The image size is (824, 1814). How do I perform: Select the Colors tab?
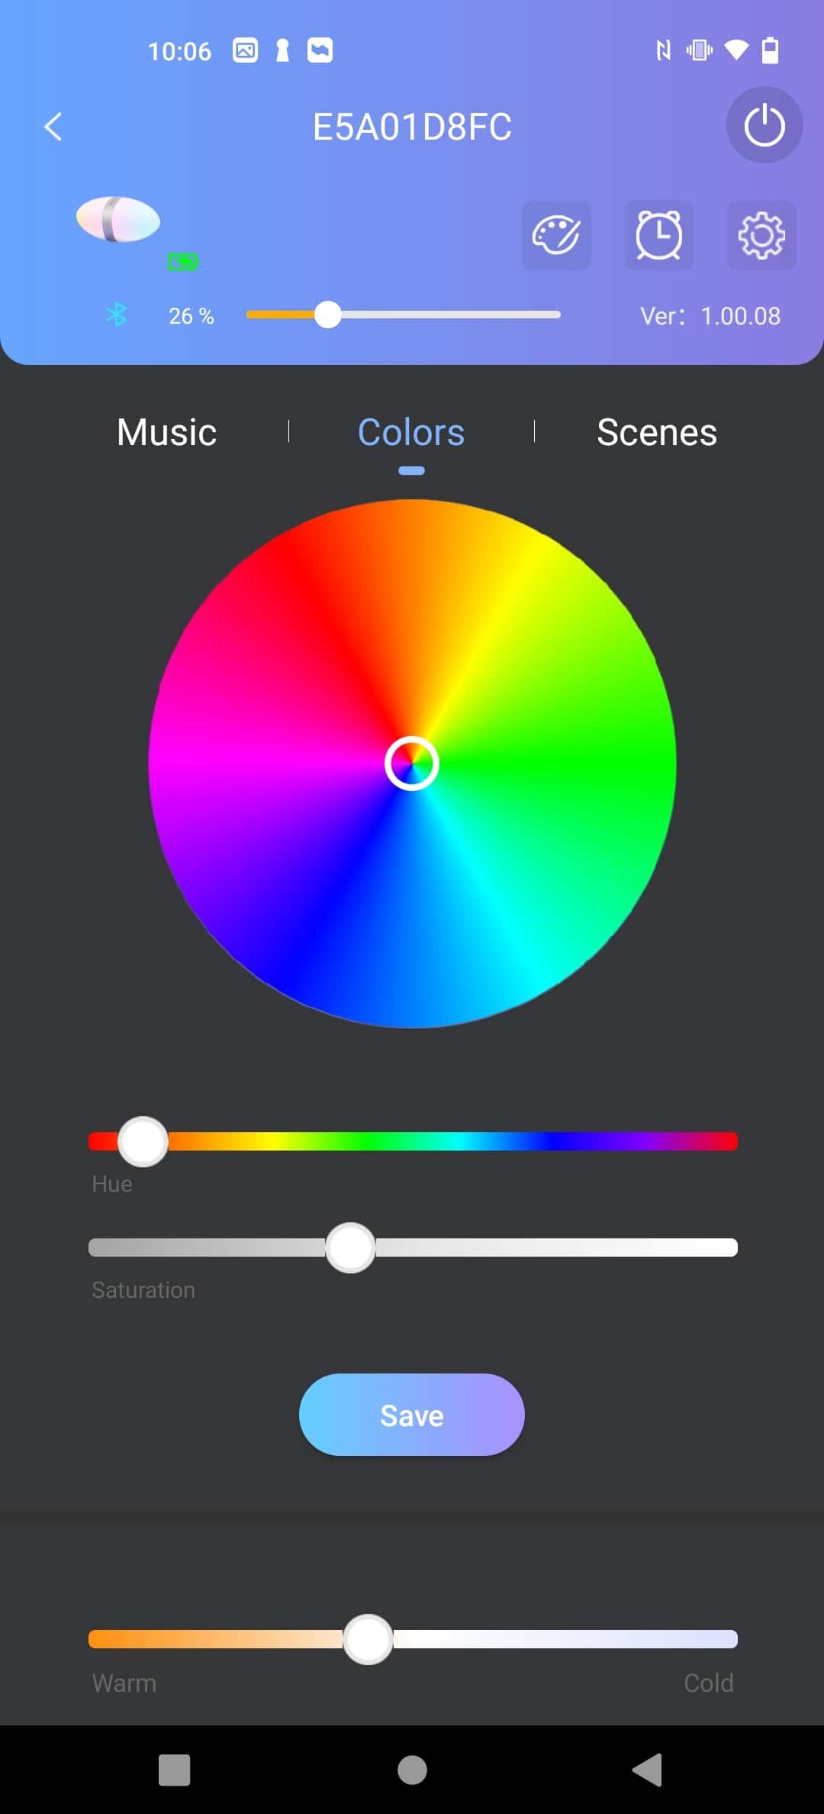tap(411, 432)
